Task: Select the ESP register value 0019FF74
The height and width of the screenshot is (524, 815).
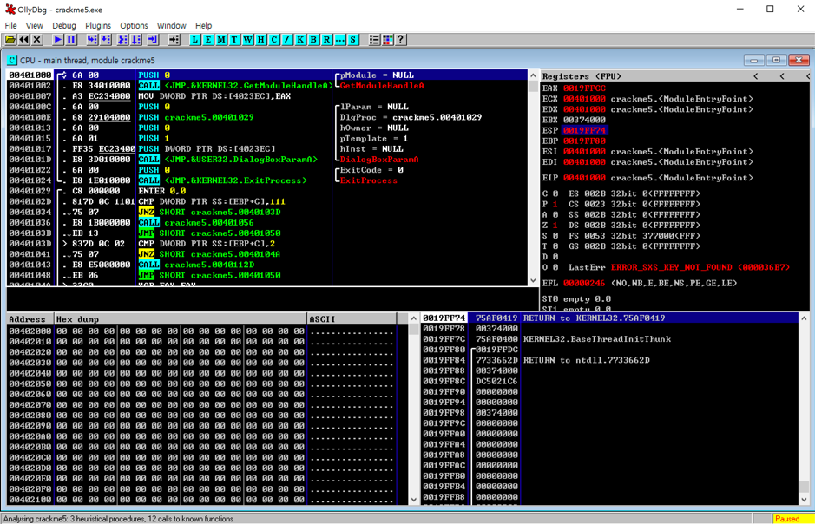Action: point(584,130)
